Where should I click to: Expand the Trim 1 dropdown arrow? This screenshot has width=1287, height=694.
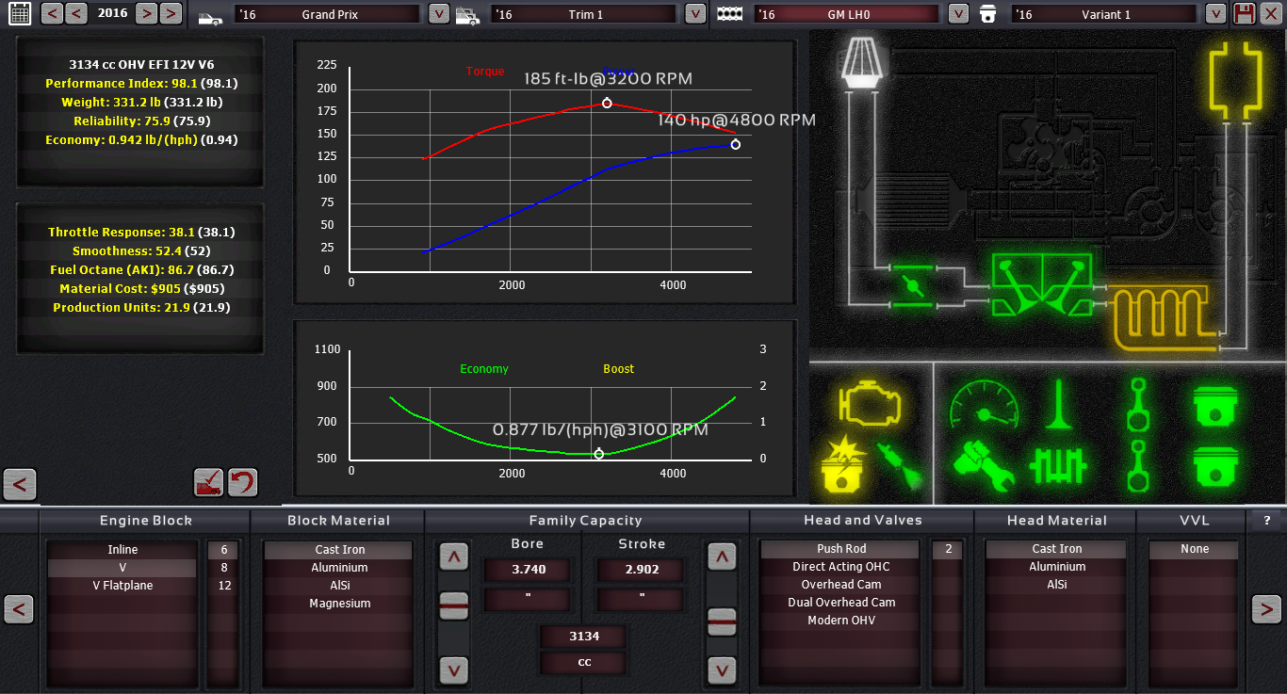point(694,14)
